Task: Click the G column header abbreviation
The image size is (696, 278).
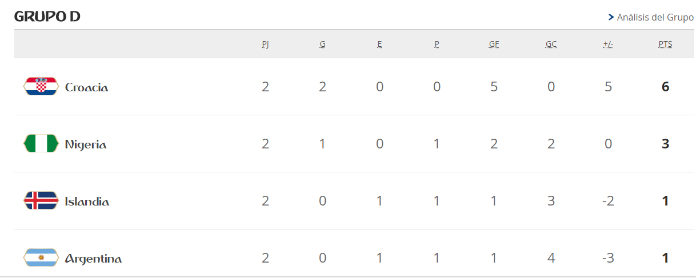Action: [322, 44]
